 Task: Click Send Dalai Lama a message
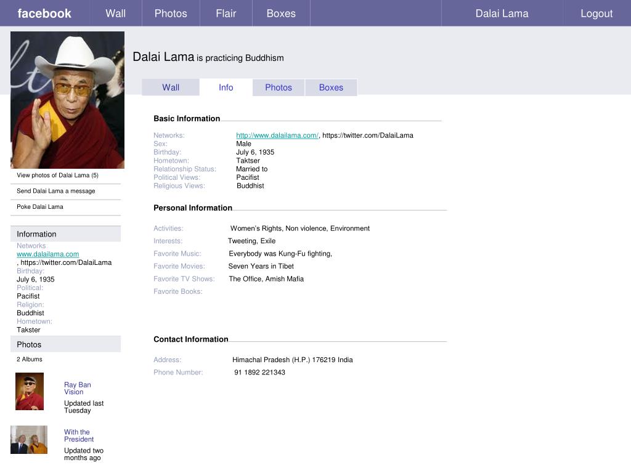pyautogui.click(x=56, y=191)
